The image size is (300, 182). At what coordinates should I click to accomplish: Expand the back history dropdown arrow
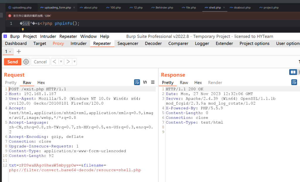(61, 62)
